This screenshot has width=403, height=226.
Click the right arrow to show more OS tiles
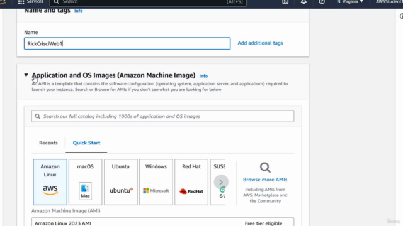[x=221, y=182]
